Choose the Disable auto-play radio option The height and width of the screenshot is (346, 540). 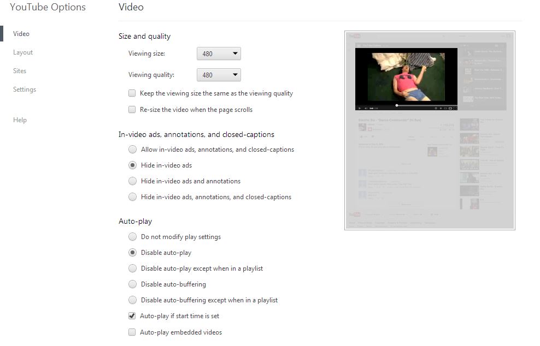click(133, 253)
